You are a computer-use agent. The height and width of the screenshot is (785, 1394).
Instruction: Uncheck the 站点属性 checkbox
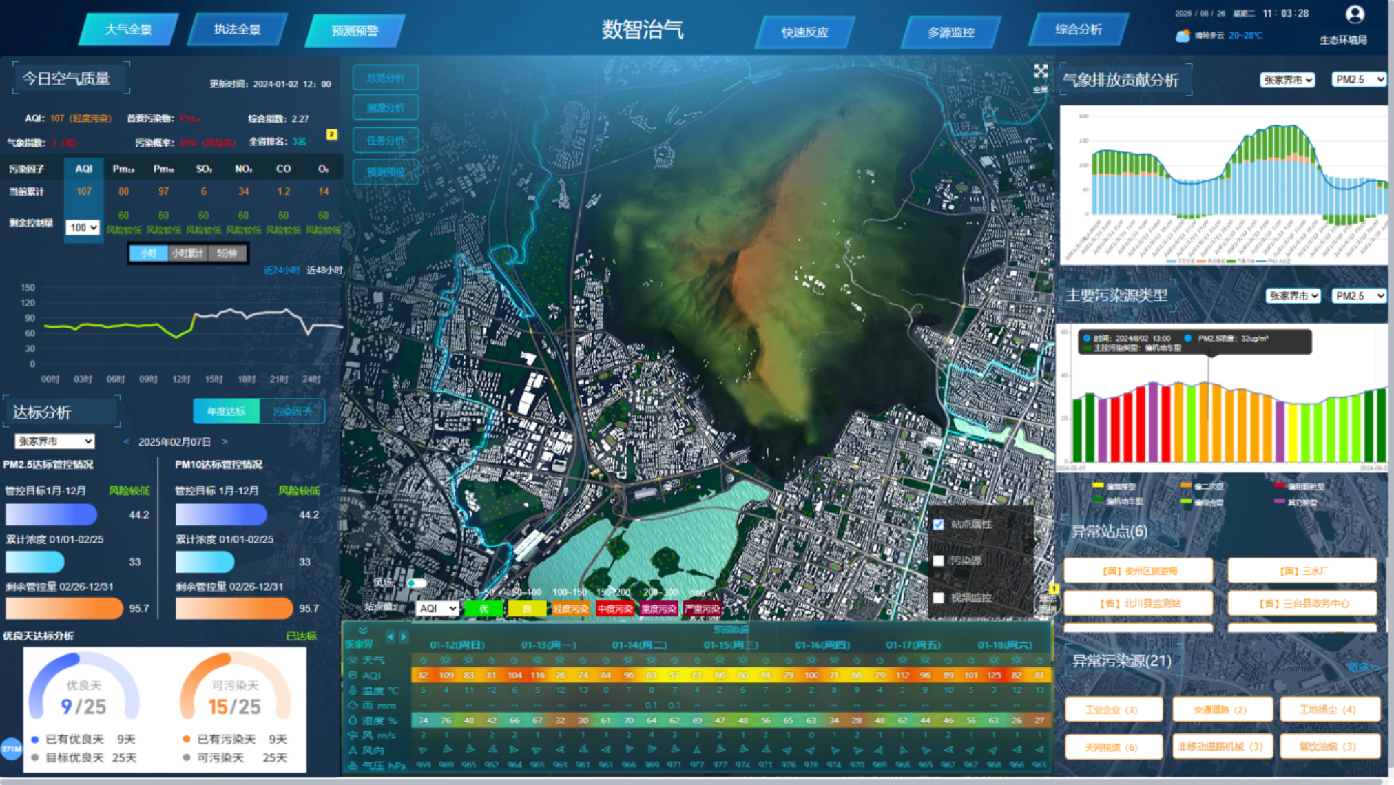tap(938, 525)
